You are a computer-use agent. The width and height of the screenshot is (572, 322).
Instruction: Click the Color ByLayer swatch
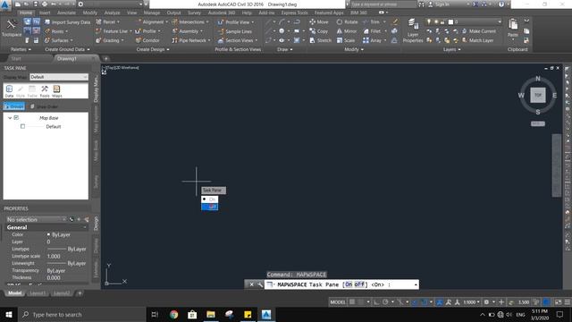point(48,234)
